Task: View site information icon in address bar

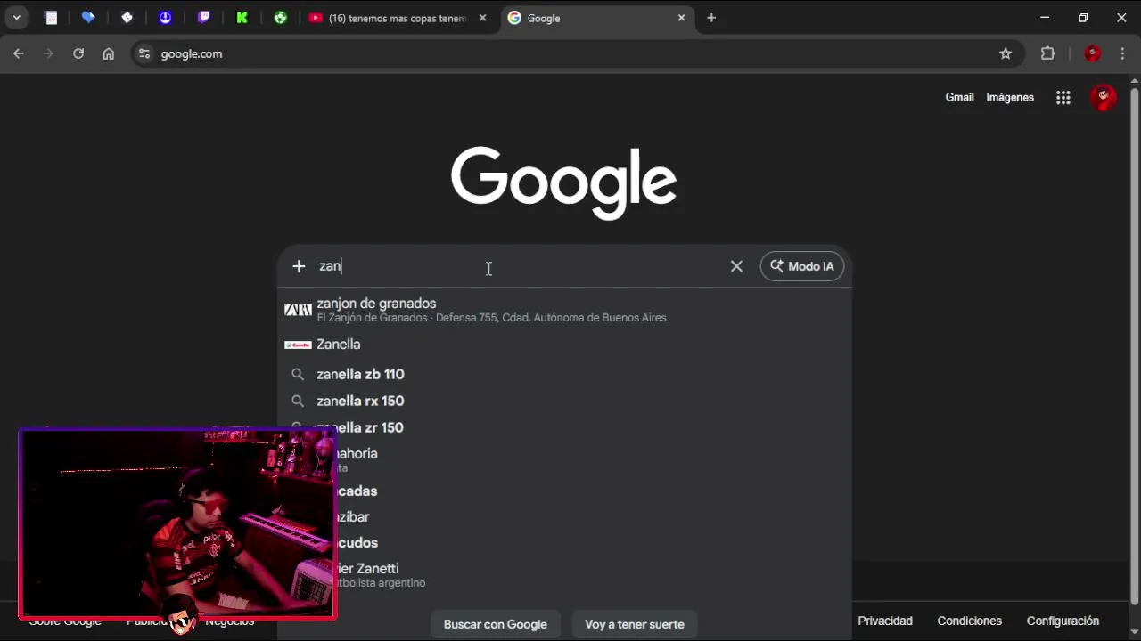Action: 144,53
